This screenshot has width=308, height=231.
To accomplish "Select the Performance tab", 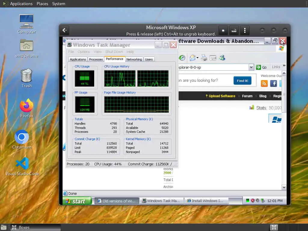I will (115, 59).
